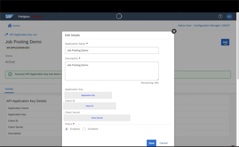Click the page vertical scrollbar
The image size is (239, 147).
238,46
